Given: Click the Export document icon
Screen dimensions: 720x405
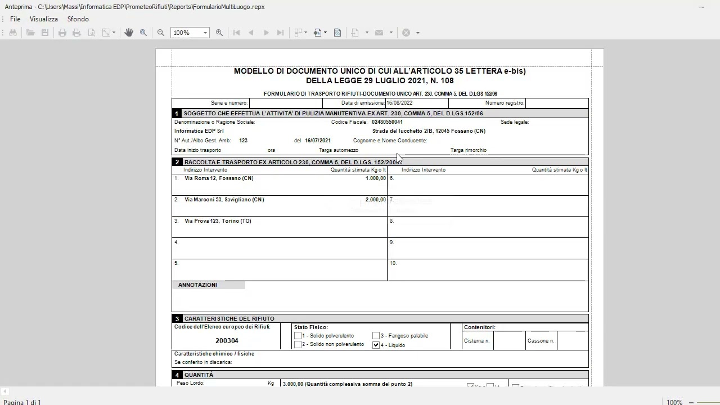Looking at the screenshot, I should pyautogui.click(x=355, y=33).
